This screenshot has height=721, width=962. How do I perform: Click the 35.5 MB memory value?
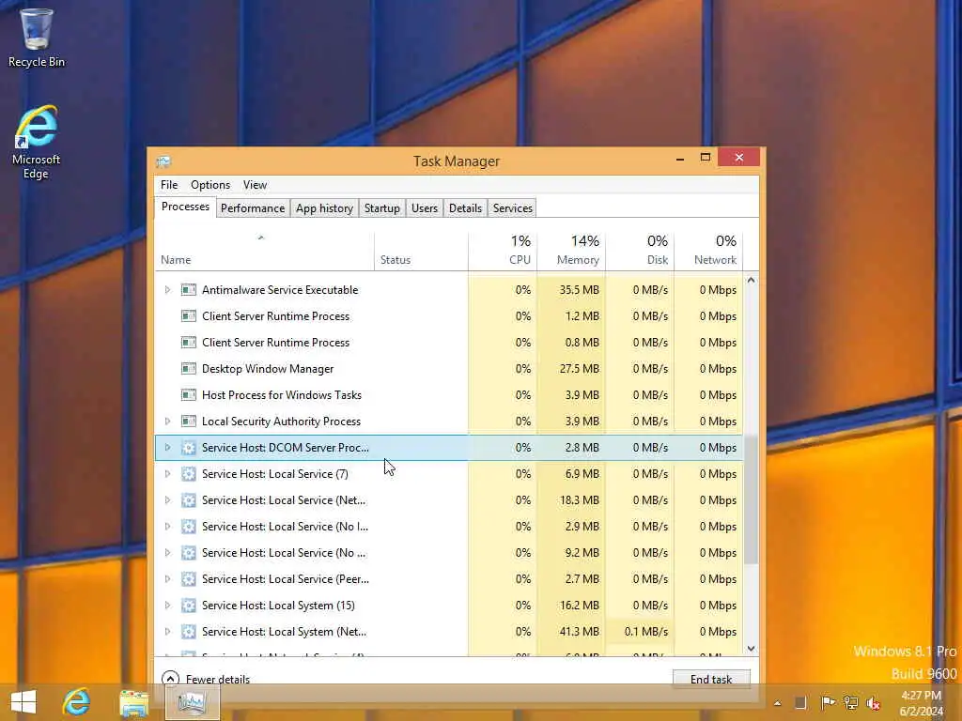[x=579, y=289]
